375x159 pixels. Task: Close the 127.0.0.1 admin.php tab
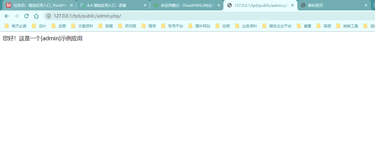click(292, 5)
